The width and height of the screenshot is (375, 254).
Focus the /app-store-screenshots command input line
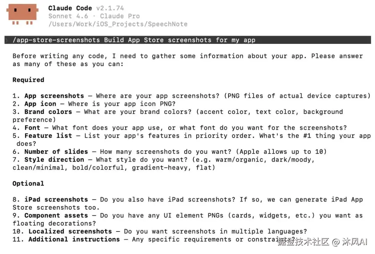coord(134,40)
